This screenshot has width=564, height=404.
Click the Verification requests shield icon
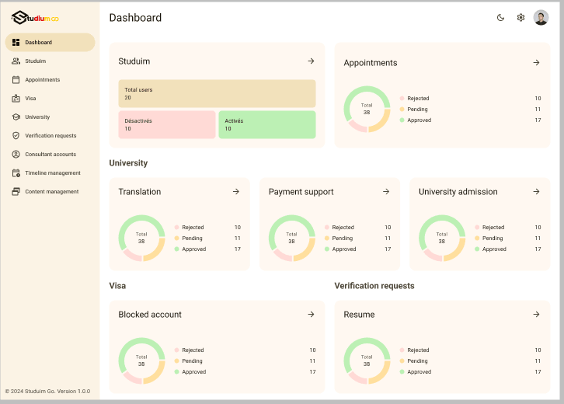pos(16,136)
